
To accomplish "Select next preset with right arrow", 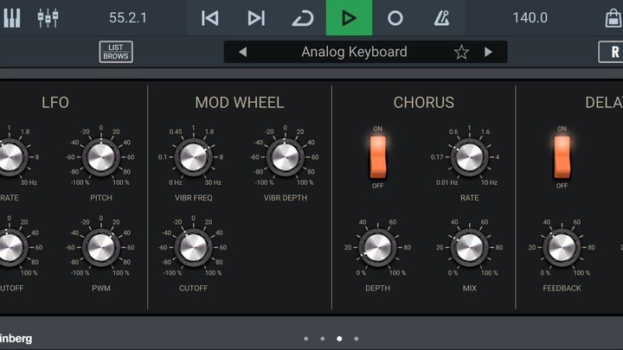I will [x=488, y=52].
